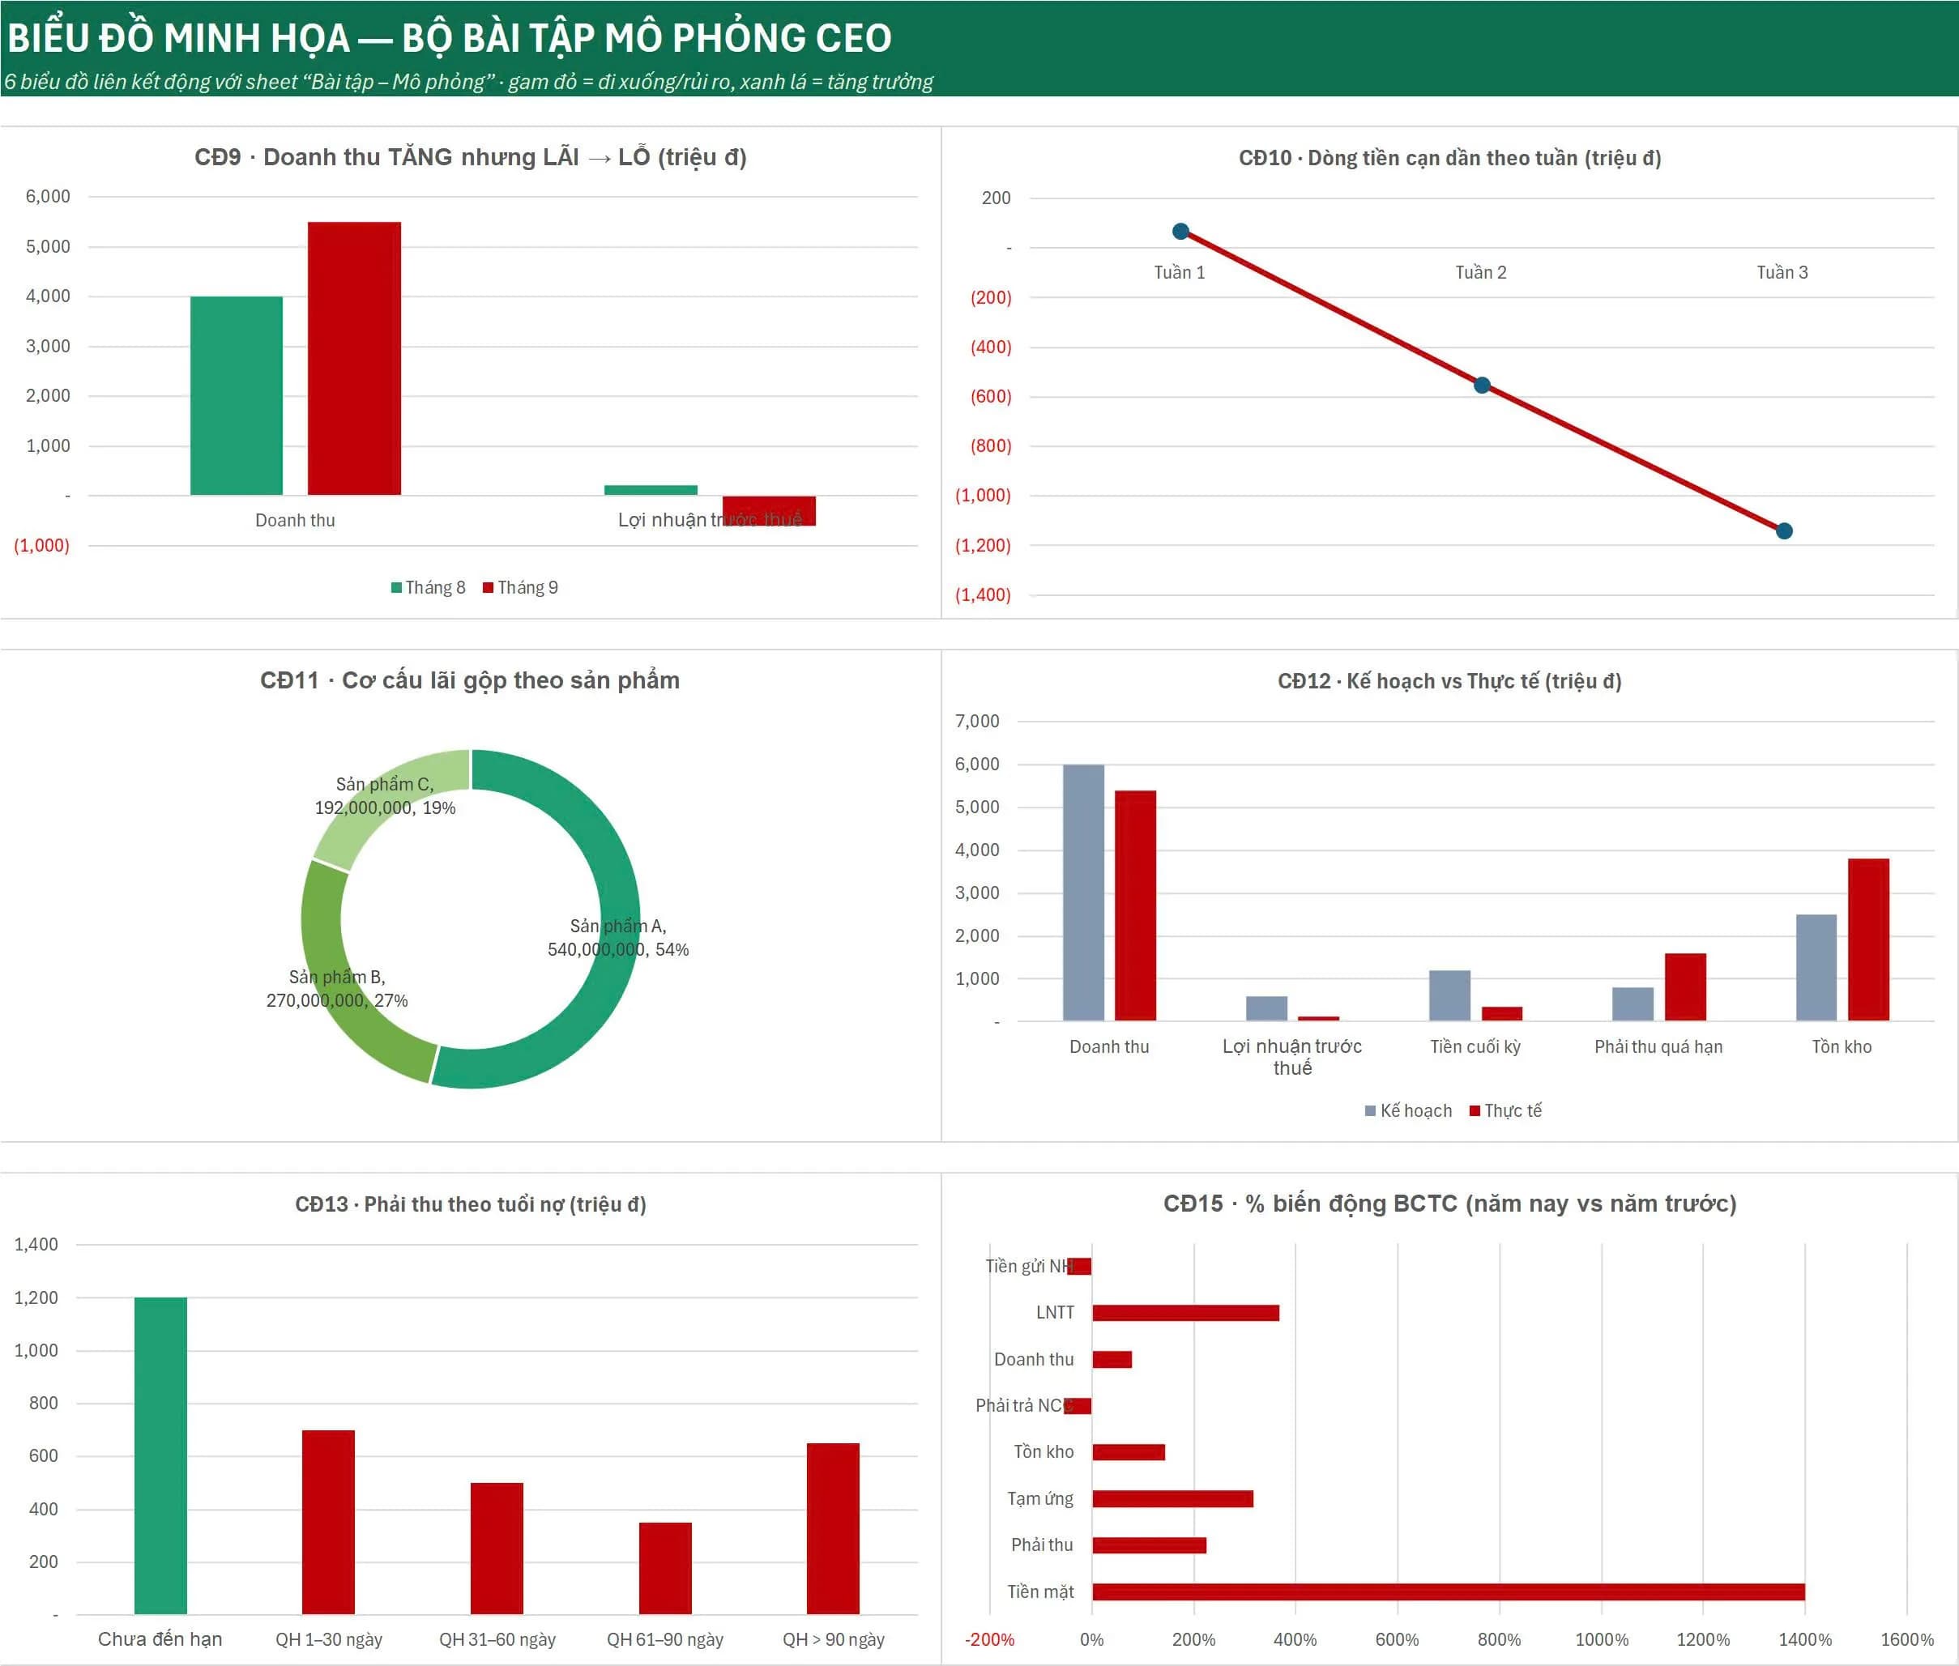Viewport: 1959px width, 1666px height.
Task: Click the Thực tế legend entry
Action: [x=1505, y=1110]
